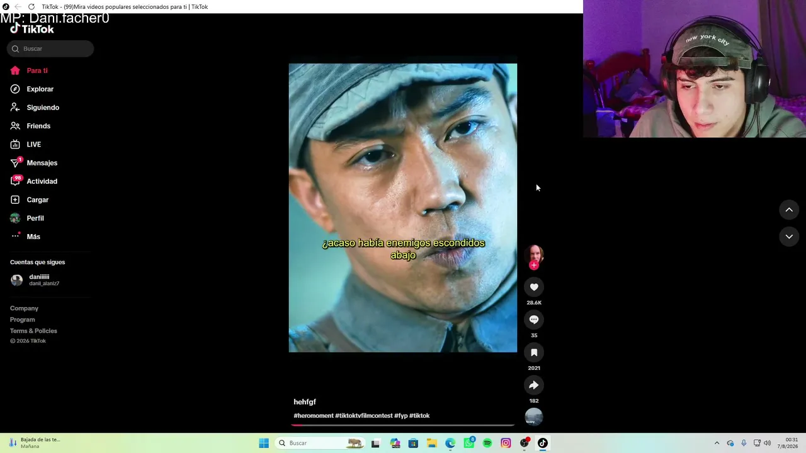
Task: Open File Explorer from the taskbar
Action: (432, 443)
